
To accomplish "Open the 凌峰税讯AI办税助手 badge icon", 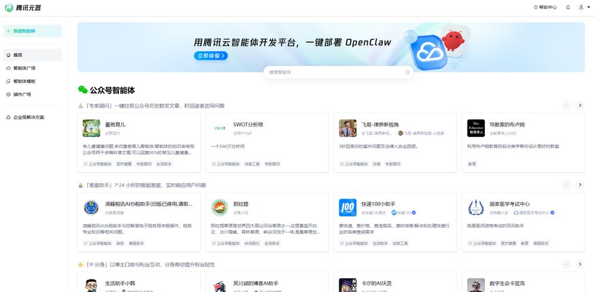I will click(x=92, y=208).
